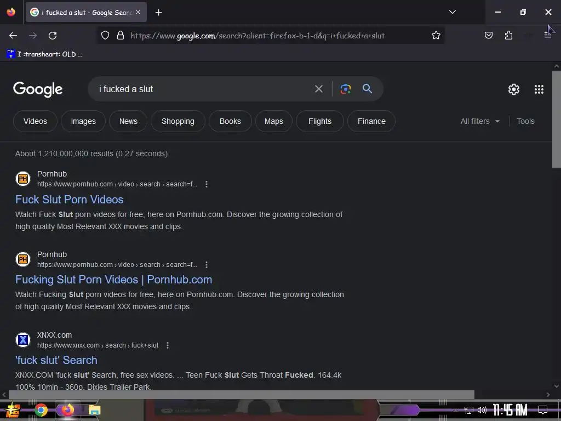
Task: Switch to the Maps results tab
Action: (274, 121)
